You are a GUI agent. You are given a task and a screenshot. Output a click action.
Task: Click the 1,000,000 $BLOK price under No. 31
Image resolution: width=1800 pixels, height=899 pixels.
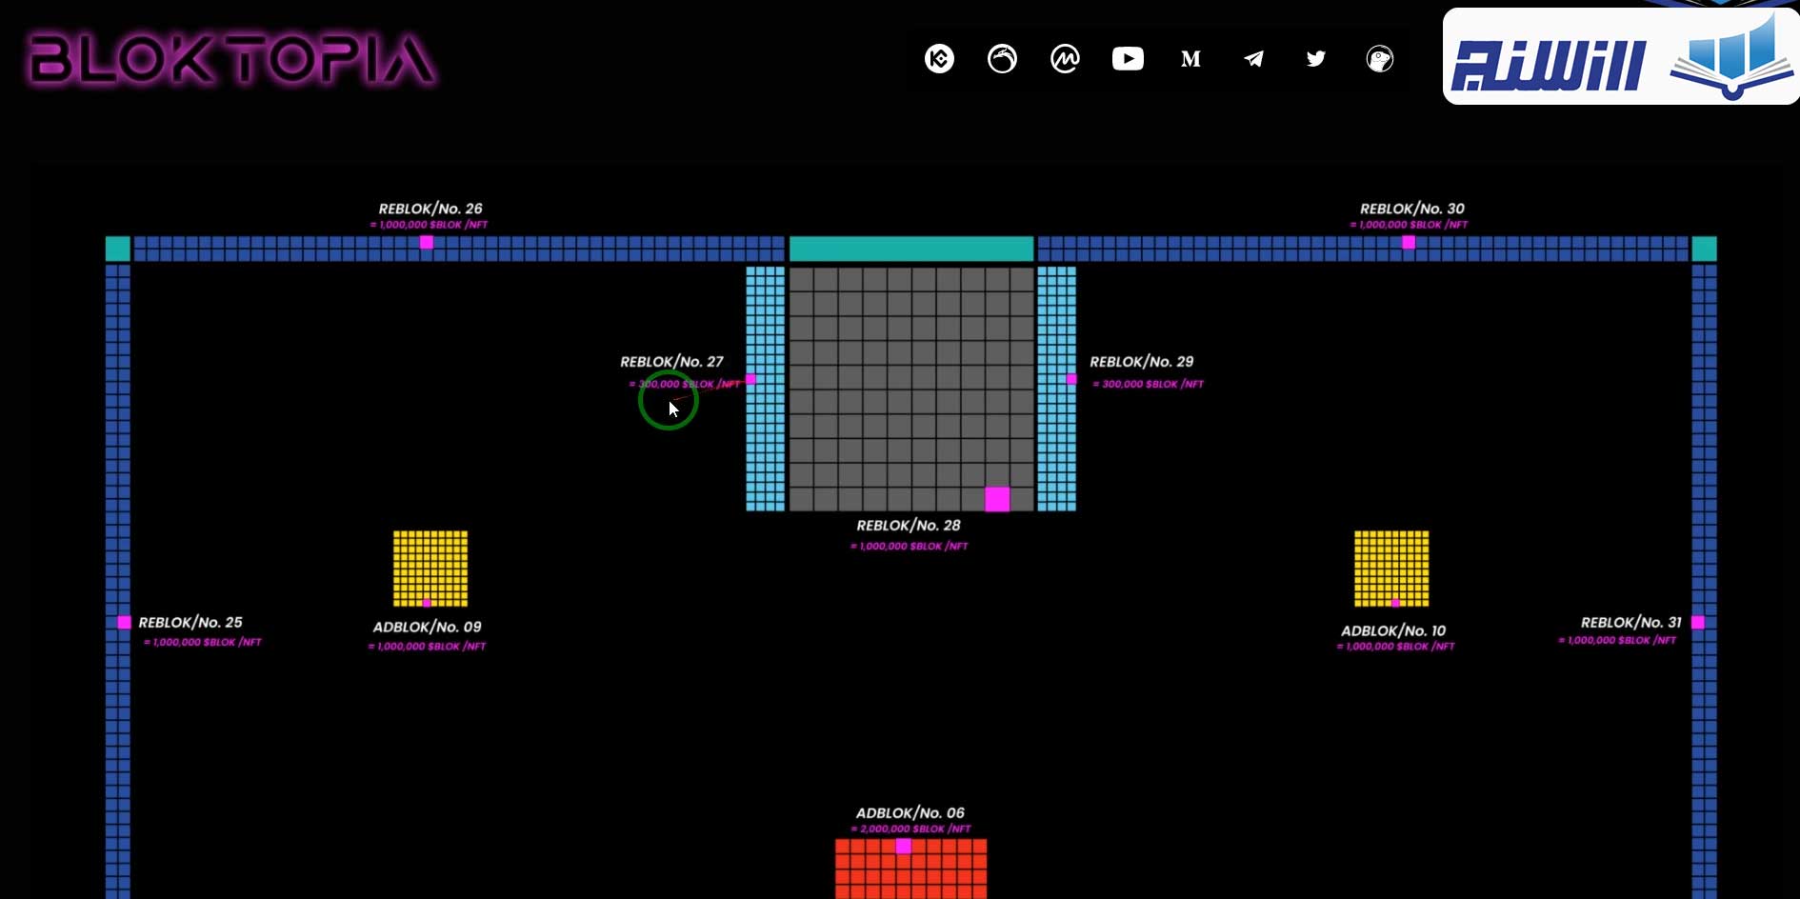[1617, 641]
